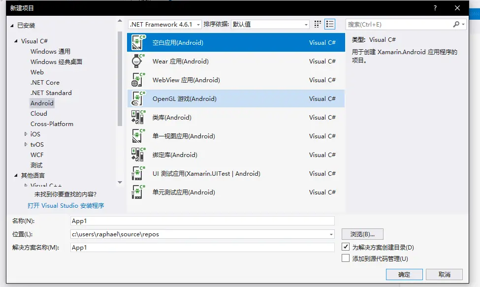
Task: Click the category tree scrollbar thumb
Action: click(120, 79)
